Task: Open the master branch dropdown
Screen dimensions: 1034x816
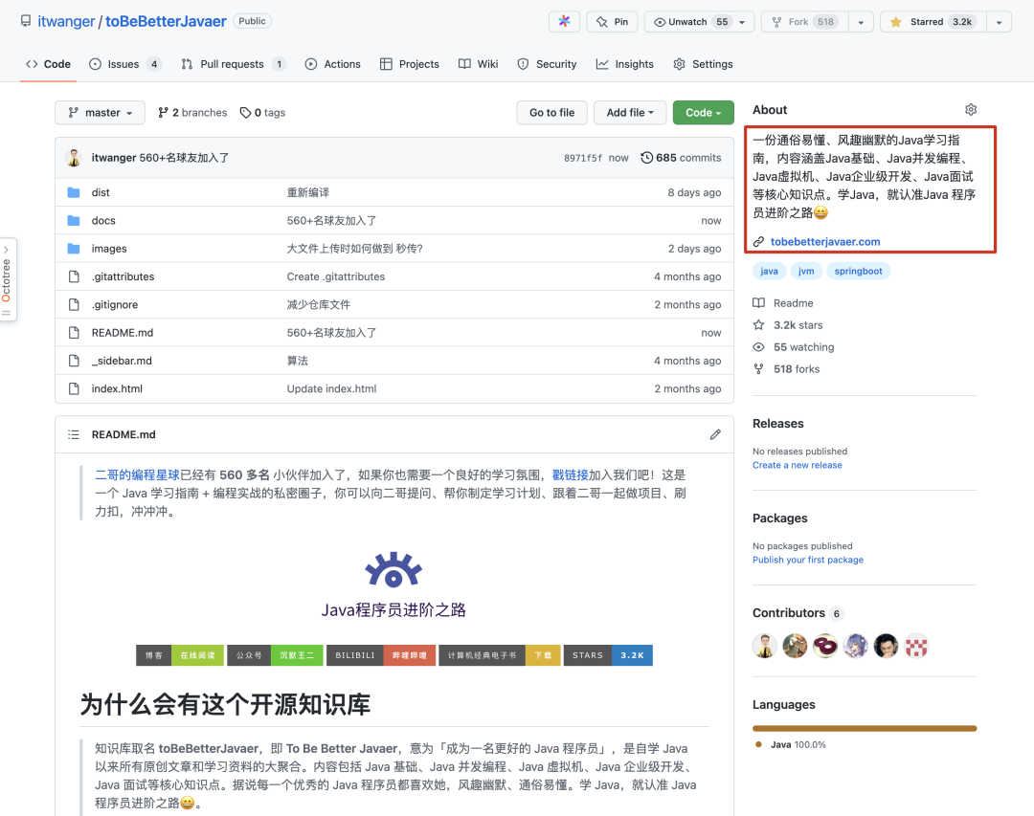Action: [x=101, y=113]
